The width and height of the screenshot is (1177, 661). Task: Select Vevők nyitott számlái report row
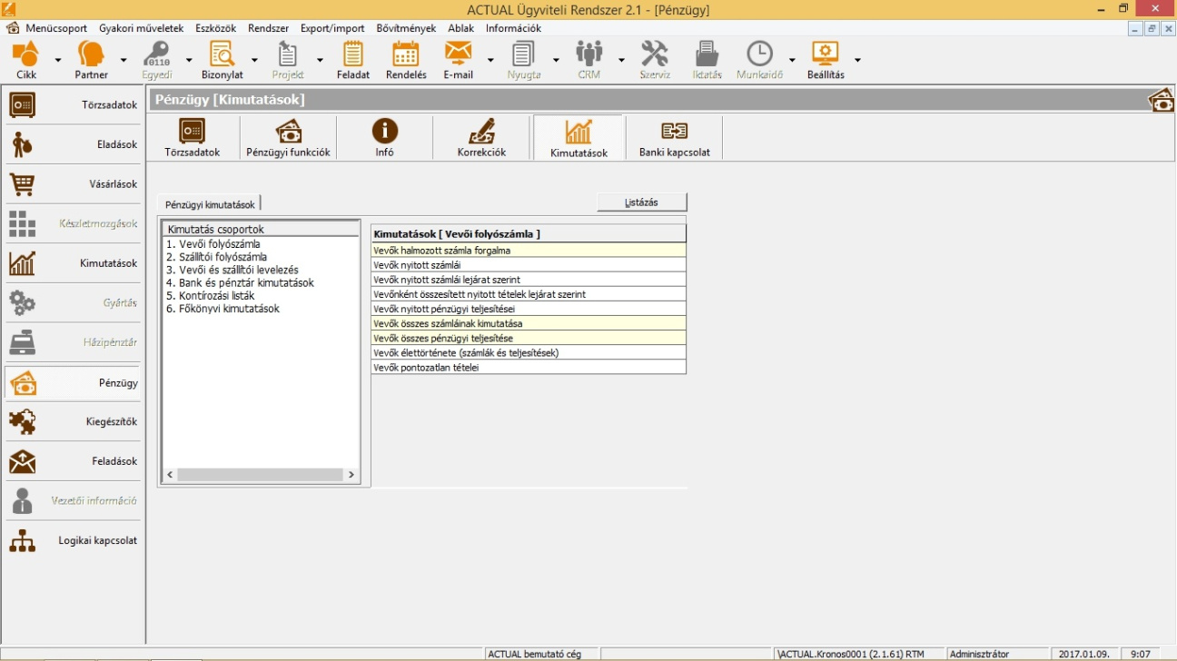(x=528, y=265)
